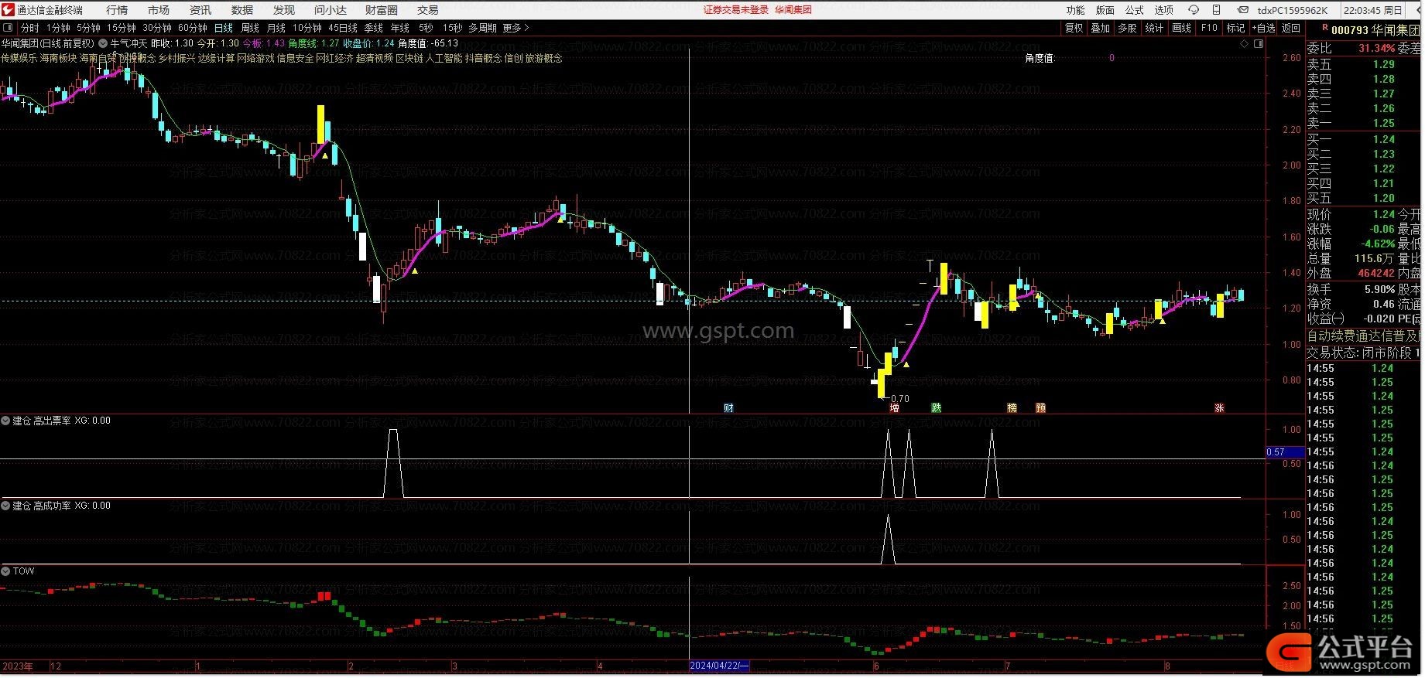1425x678 pixels.
Task: Click the 通达信 red logo icon
Action: point(8,9)
